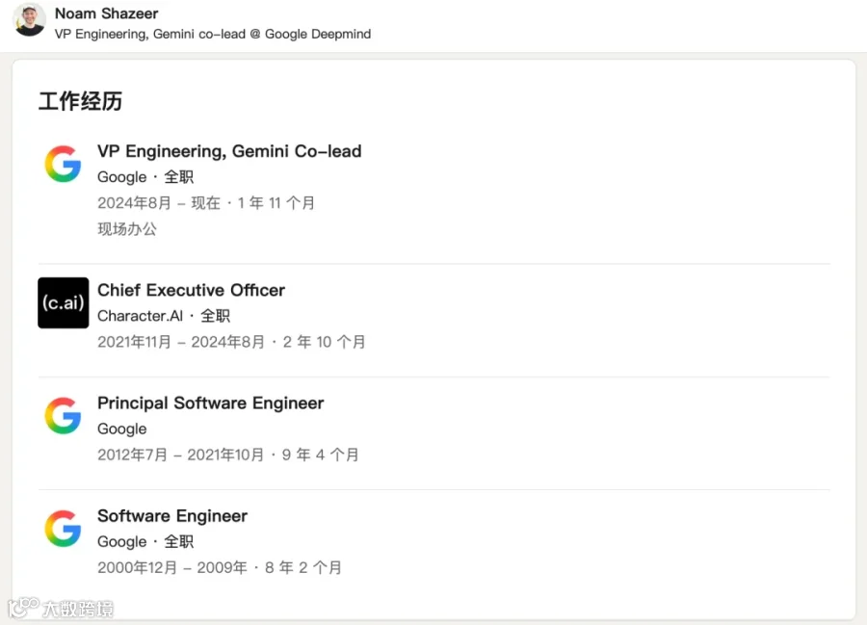Click the Character.AI company name text
867x625 pixels.
tap(140, 316)
